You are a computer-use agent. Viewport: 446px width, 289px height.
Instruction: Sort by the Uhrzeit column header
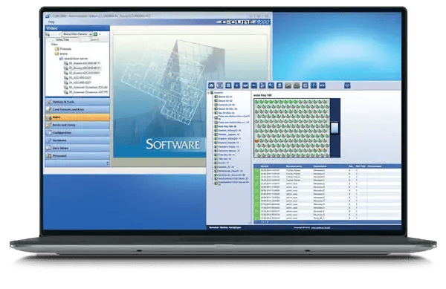click(x=265, y=166)
